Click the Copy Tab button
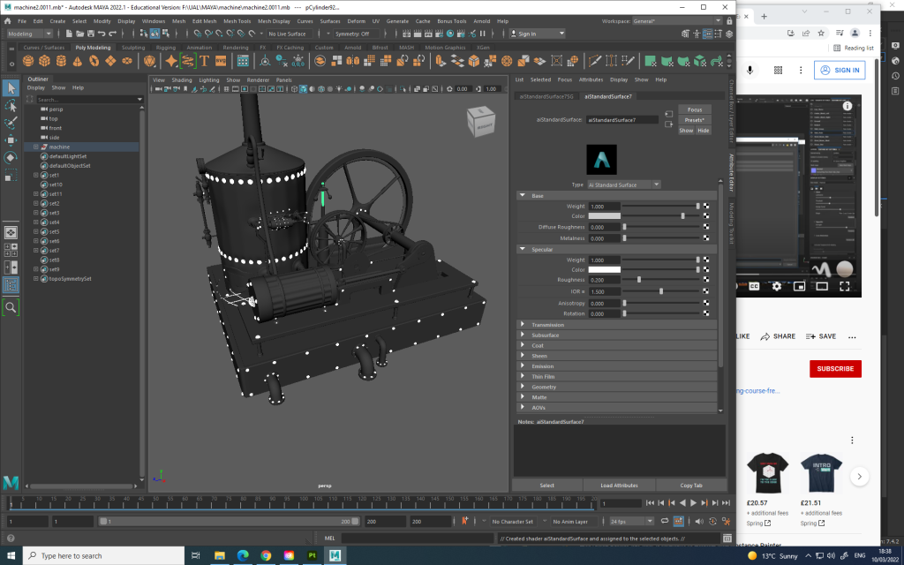Viewport: 904px width, 565px height. point(691,486)
